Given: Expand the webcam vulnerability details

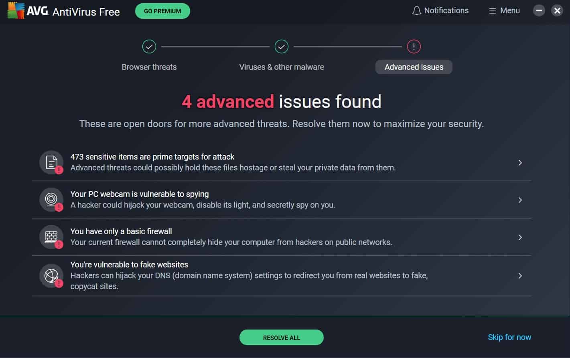Looking at the screenshot, I should point(520,200).
